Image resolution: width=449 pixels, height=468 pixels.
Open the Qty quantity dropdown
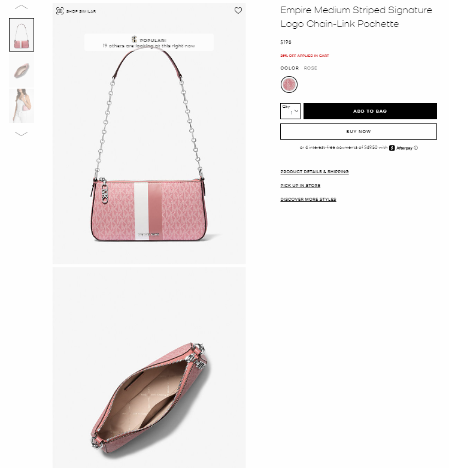click(290, 111)
